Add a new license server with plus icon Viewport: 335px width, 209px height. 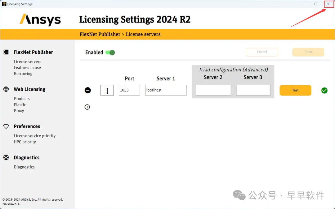[87, 107]
